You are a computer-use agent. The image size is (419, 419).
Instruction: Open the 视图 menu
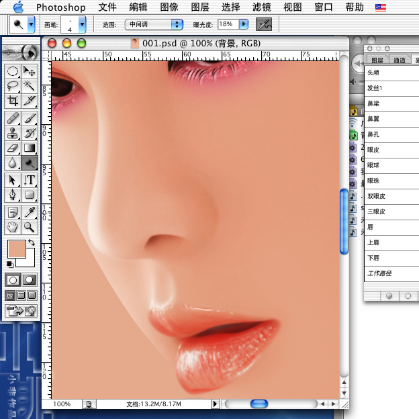point(292,7)
